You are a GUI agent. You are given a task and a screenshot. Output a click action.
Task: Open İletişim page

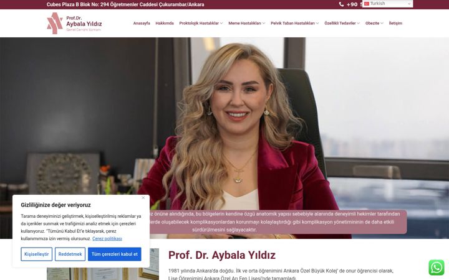tap(395, 23)
